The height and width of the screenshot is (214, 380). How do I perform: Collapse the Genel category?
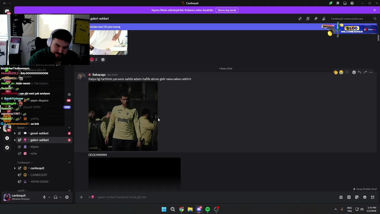click(22, 128)
